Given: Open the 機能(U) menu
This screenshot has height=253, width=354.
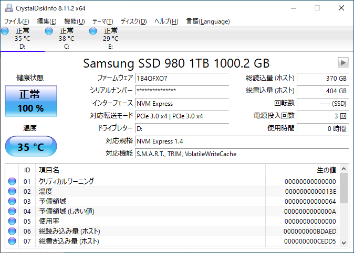Looking at the screenshot, I should (x=74, y=21).
